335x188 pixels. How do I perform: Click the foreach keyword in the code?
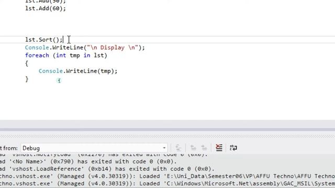click(x=37, y=55)
